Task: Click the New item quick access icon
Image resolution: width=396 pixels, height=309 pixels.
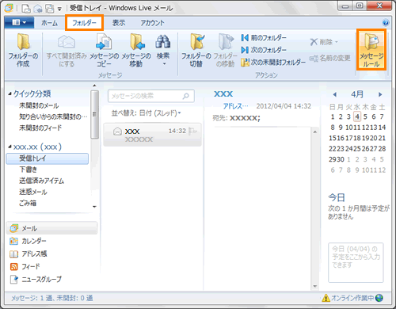Action: pos(26,9)
